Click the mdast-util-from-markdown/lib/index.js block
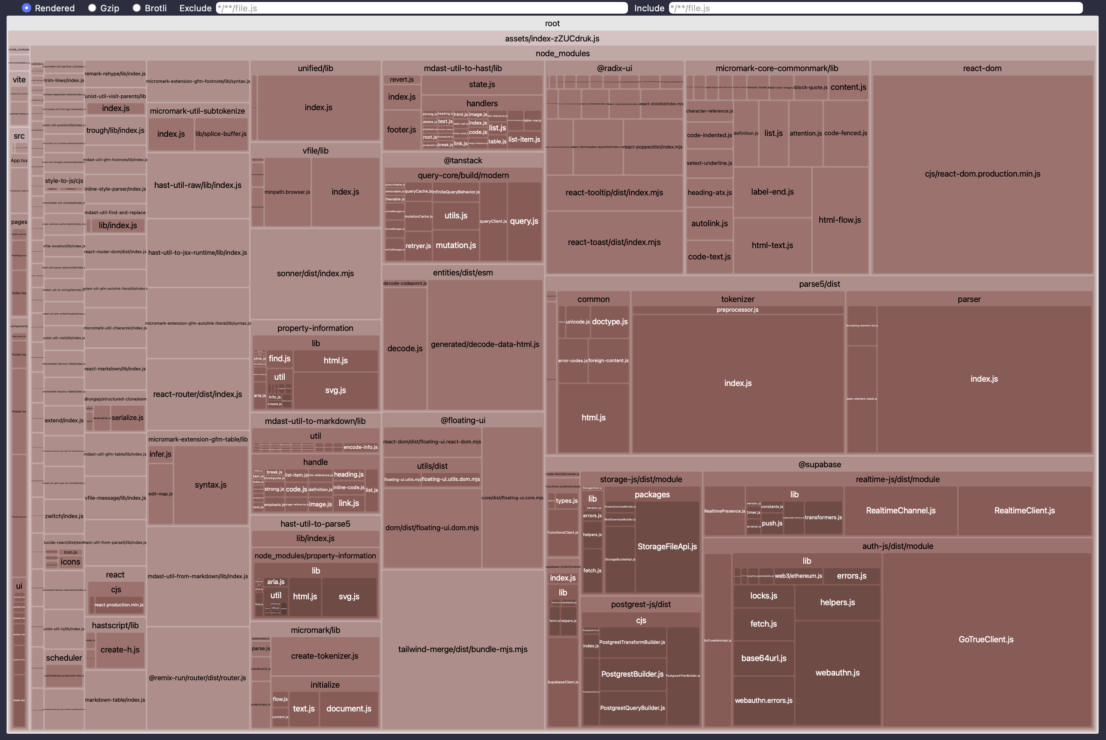The image size is (1106, 740). click(198, 577)
